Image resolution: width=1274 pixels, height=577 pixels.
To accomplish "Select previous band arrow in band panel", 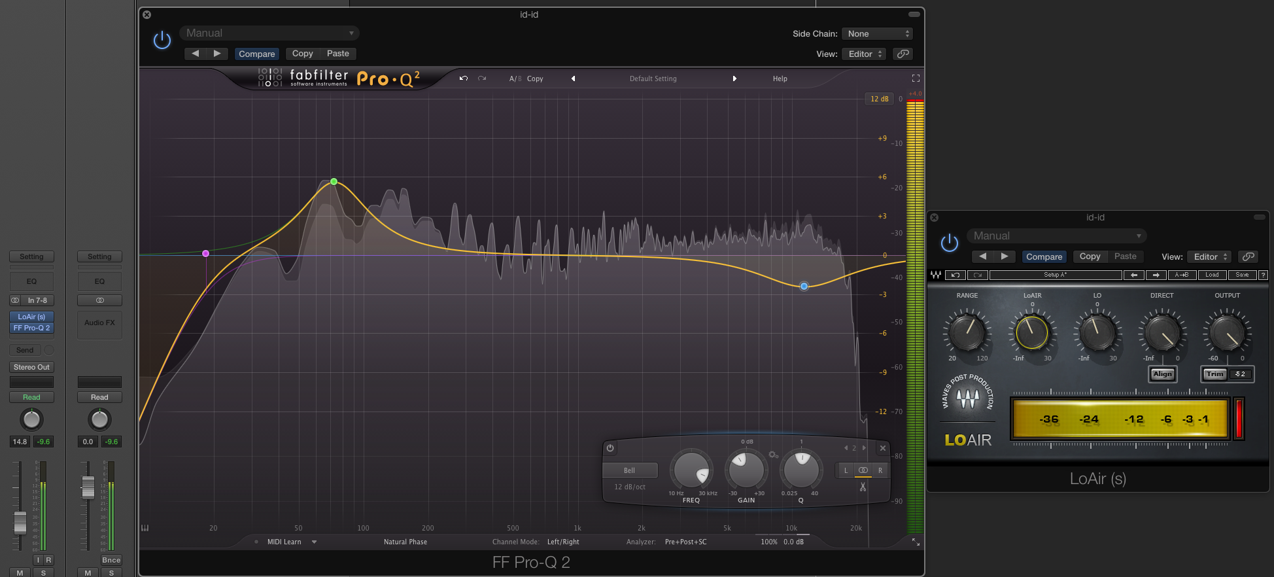I will pyautogui.click(x=846, y=448).
